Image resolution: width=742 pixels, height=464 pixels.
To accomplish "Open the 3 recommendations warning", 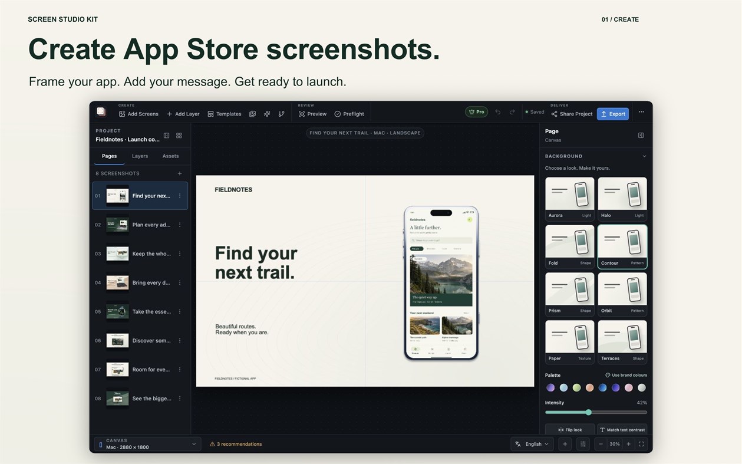I will (236, 444).
